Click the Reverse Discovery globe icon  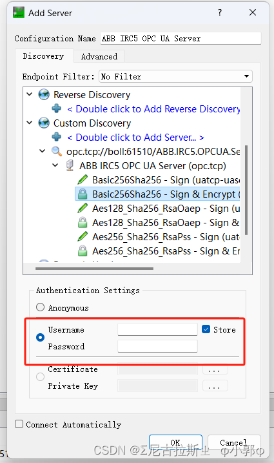[44, 94]
